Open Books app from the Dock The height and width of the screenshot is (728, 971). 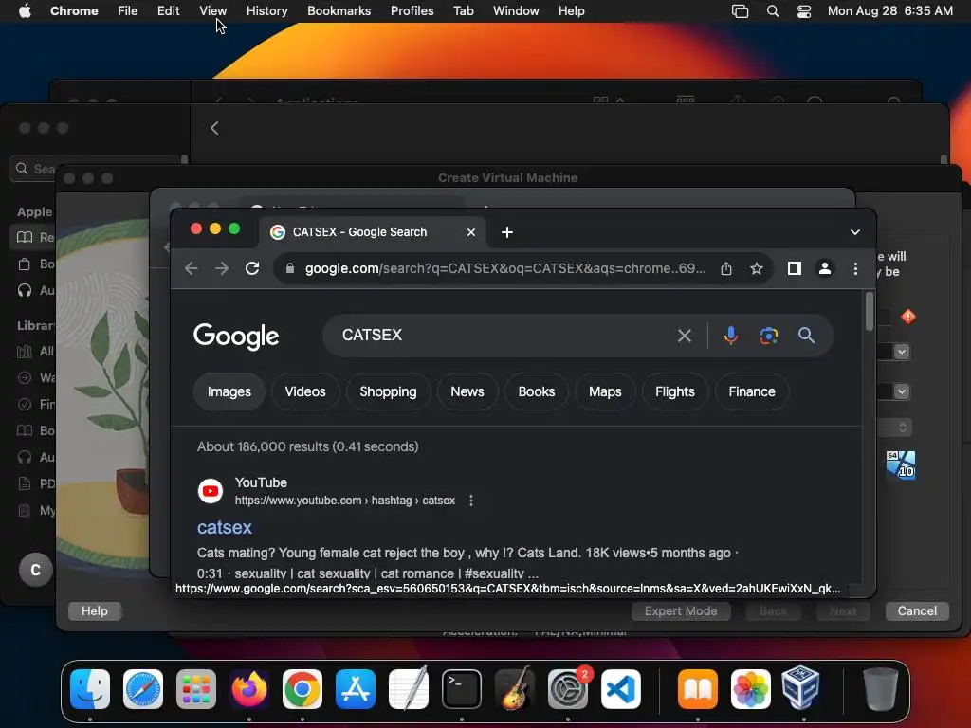coord(698,689)
